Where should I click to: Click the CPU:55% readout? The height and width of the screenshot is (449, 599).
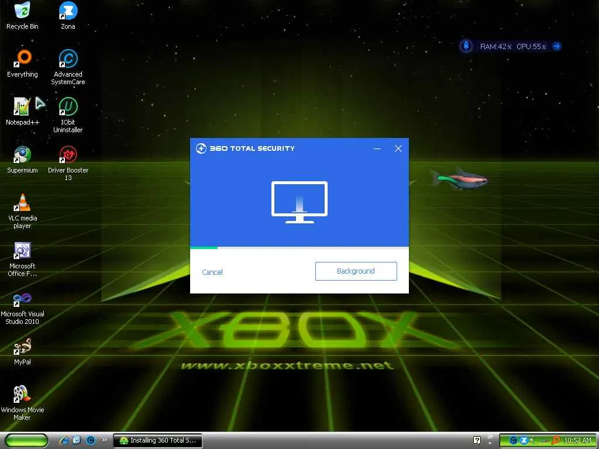click(x=531, y=47)
